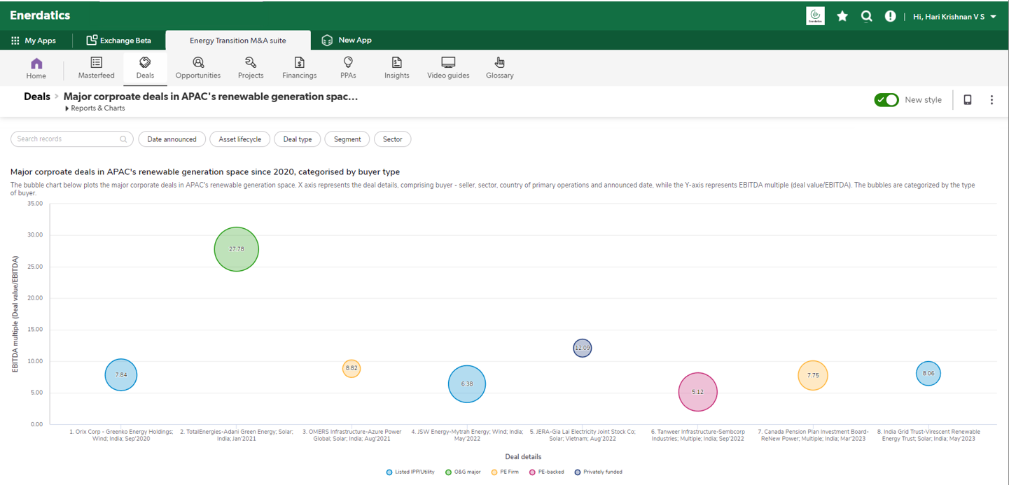Click the favorites star icon in header
Screen dimensions: 1009x485
point(842,16)
